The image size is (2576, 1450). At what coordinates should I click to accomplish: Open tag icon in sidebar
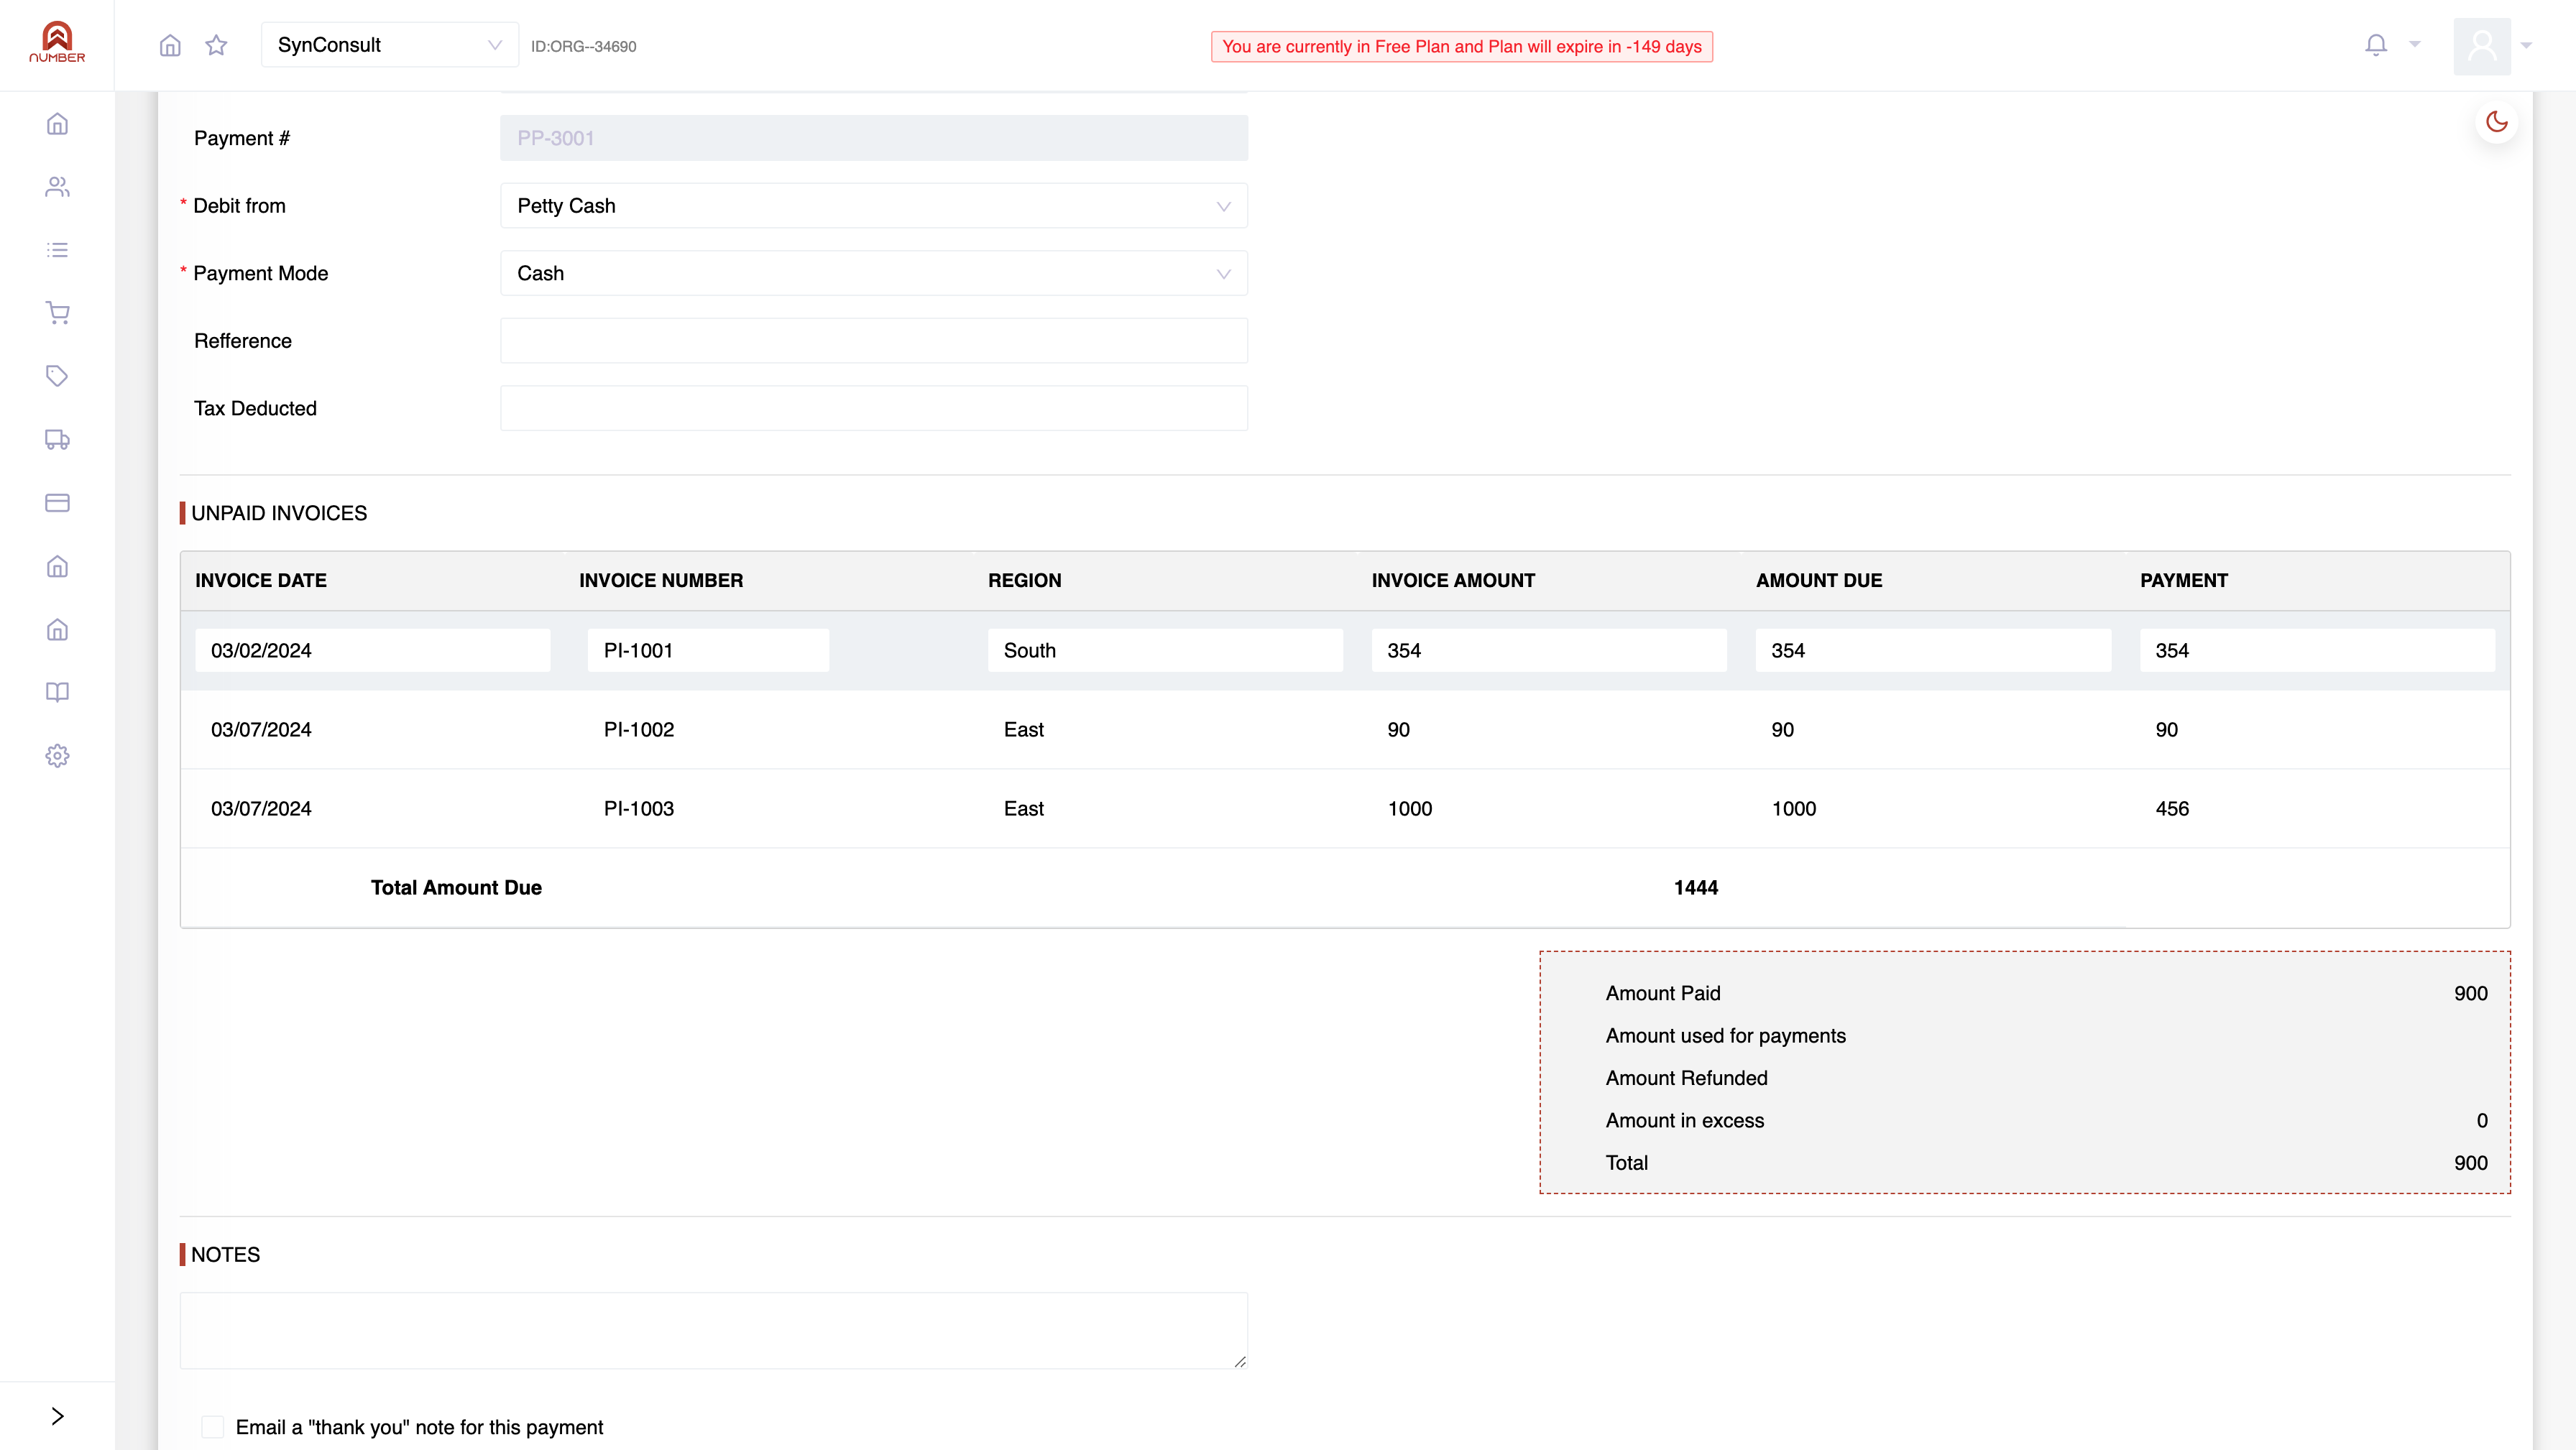57,376
